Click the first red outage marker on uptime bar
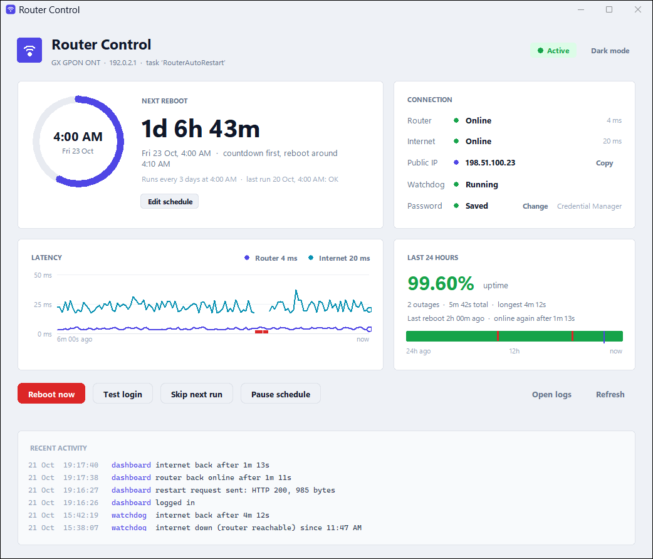The image size is (653, 559). click(498, 336)
